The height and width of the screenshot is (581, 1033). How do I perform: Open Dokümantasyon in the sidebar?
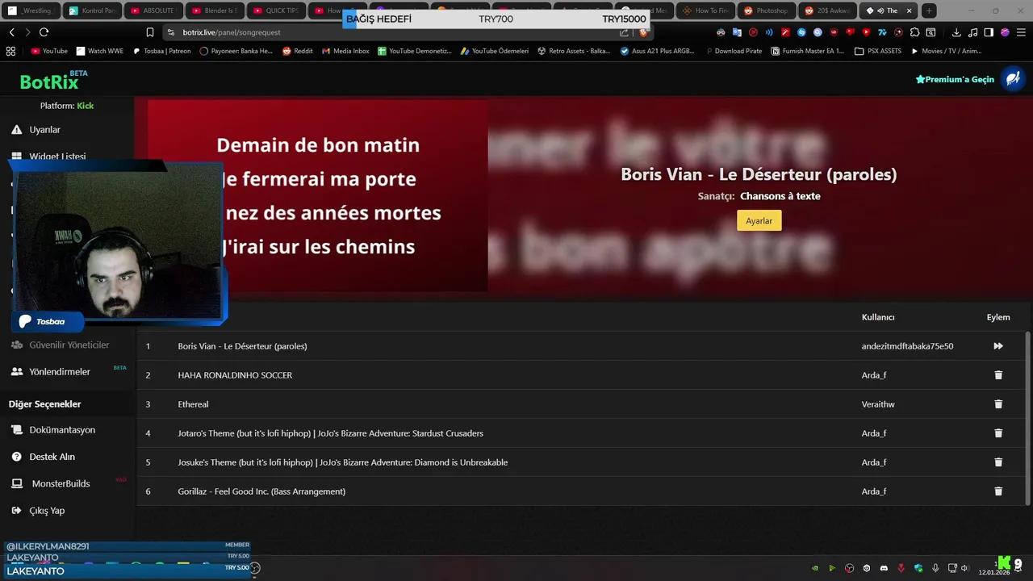tap(62, 430)
